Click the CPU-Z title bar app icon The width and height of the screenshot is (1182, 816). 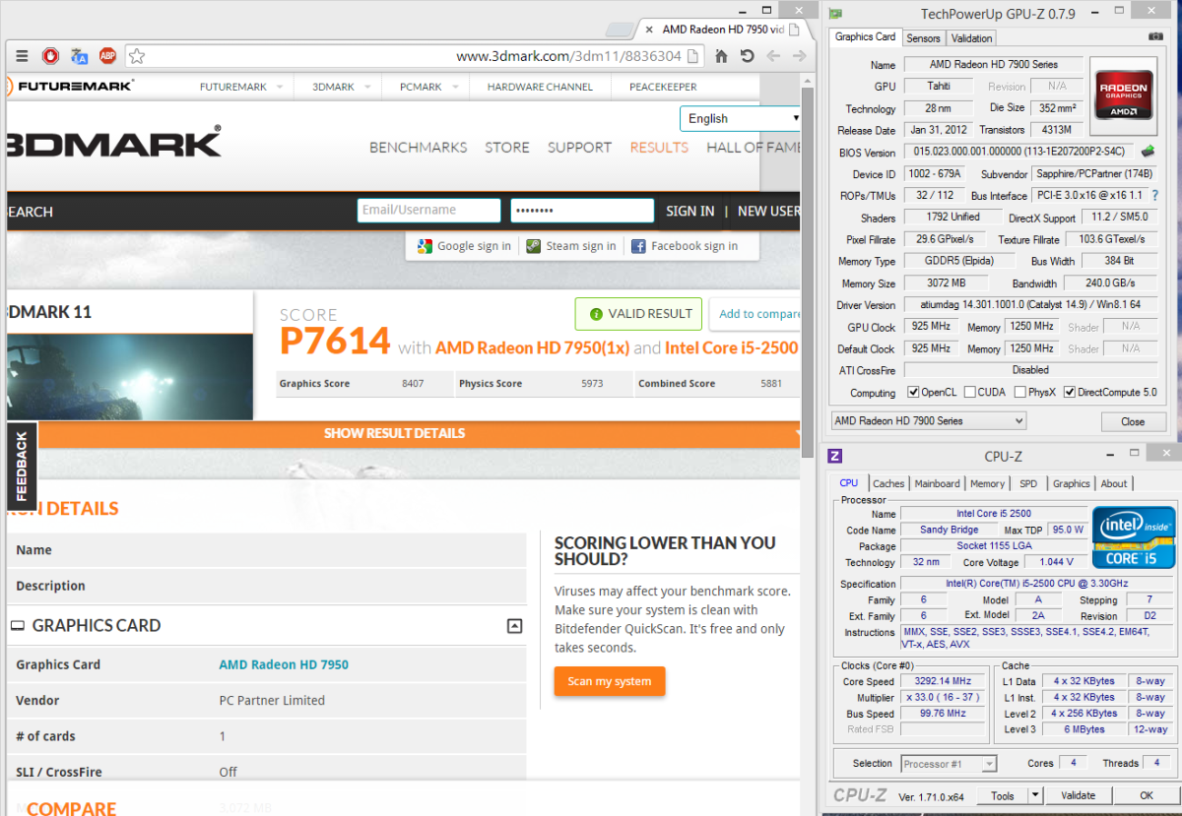(x=835, y=456)
